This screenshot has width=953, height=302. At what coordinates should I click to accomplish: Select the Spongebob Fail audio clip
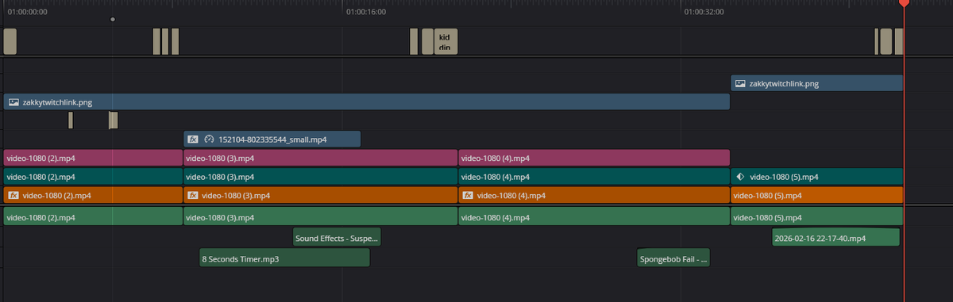pyautogui.click(x=673, y=258)
